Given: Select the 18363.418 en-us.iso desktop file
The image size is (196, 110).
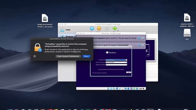Looking at the screenshot, I should 45,21.
